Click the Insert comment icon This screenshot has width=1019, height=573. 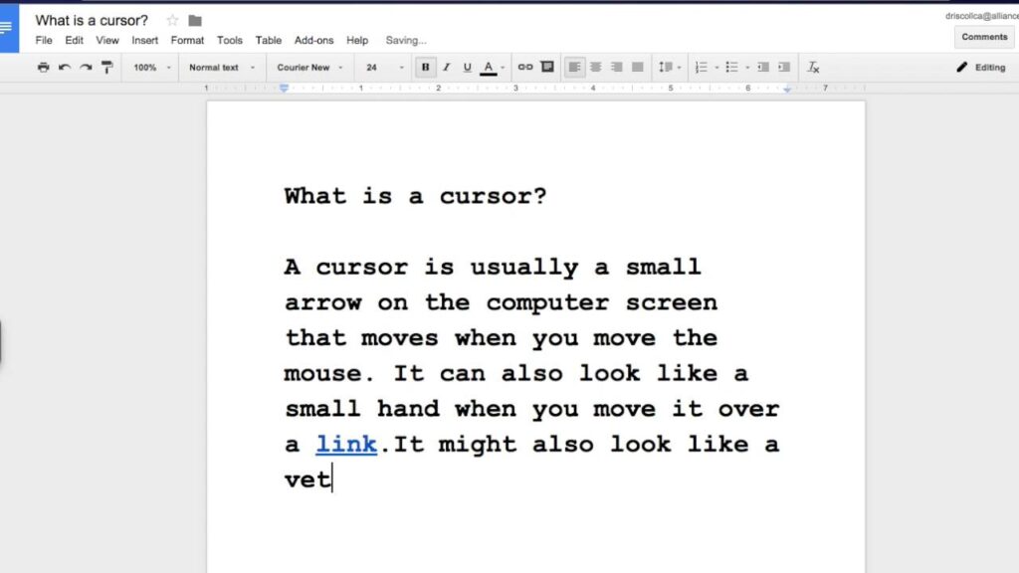pyautogui.click(x=547, y=67)
